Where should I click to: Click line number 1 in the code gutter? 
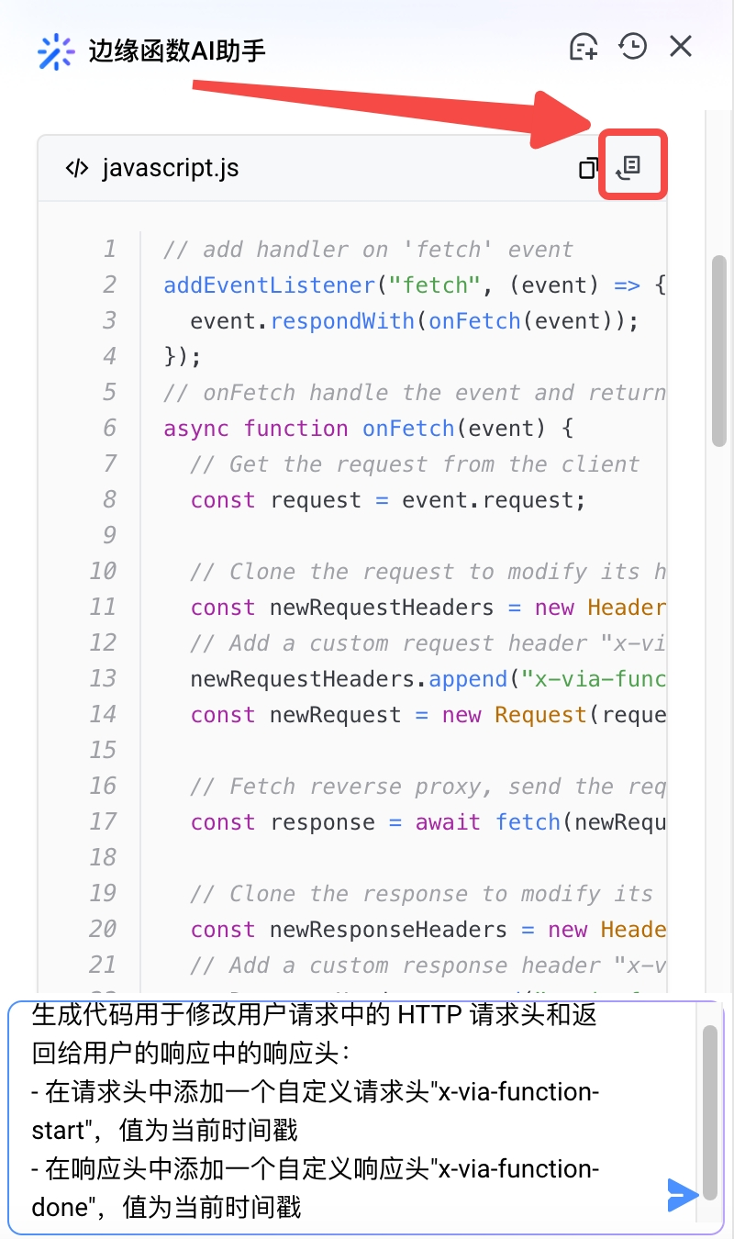click(x=110, y=249)
